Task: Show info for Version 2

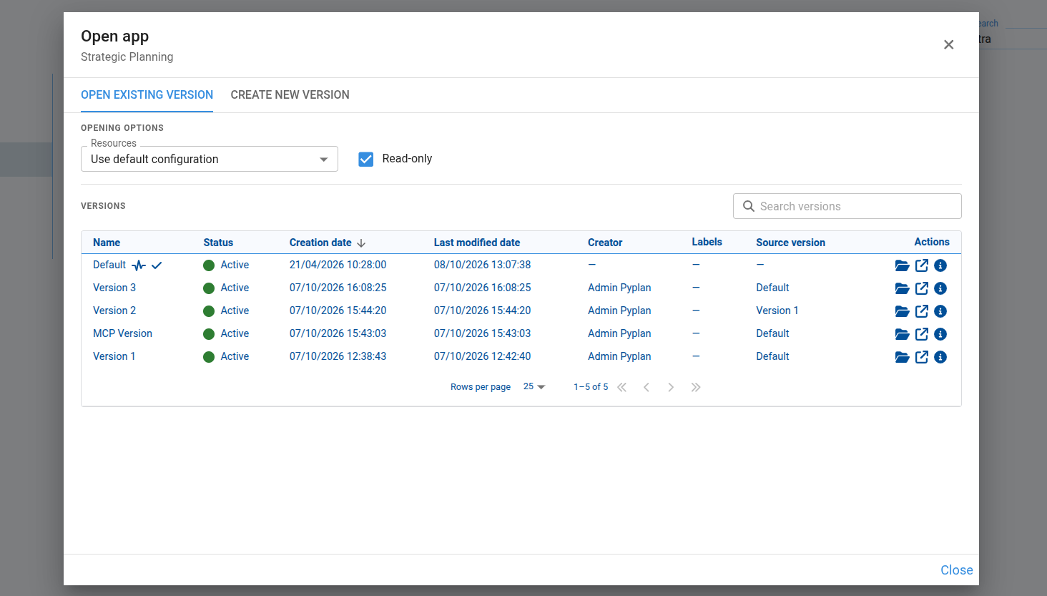Action: pos(940,311)
